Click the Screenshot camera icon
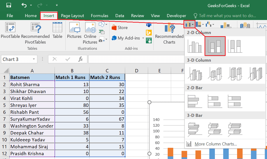267x159 pixels. point(101,39)
